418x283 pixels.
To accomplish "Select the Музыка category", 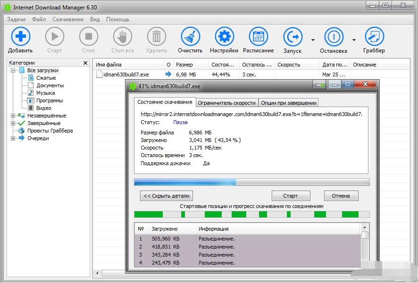I will click(x=46, y=93).
